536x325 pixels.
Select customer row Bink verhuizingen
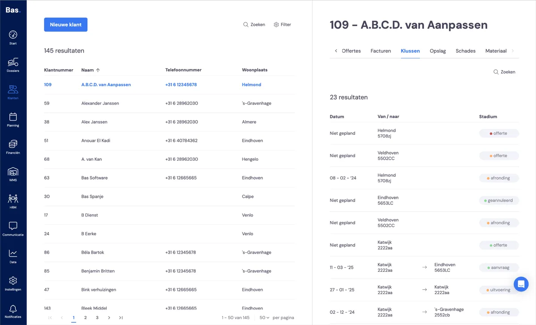[x=169, y=290]
